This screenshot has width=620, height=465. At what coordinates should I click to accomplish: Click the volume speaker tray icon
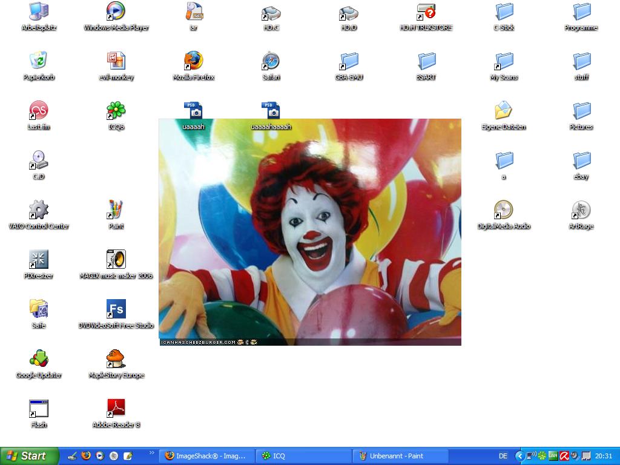[575, 456]
